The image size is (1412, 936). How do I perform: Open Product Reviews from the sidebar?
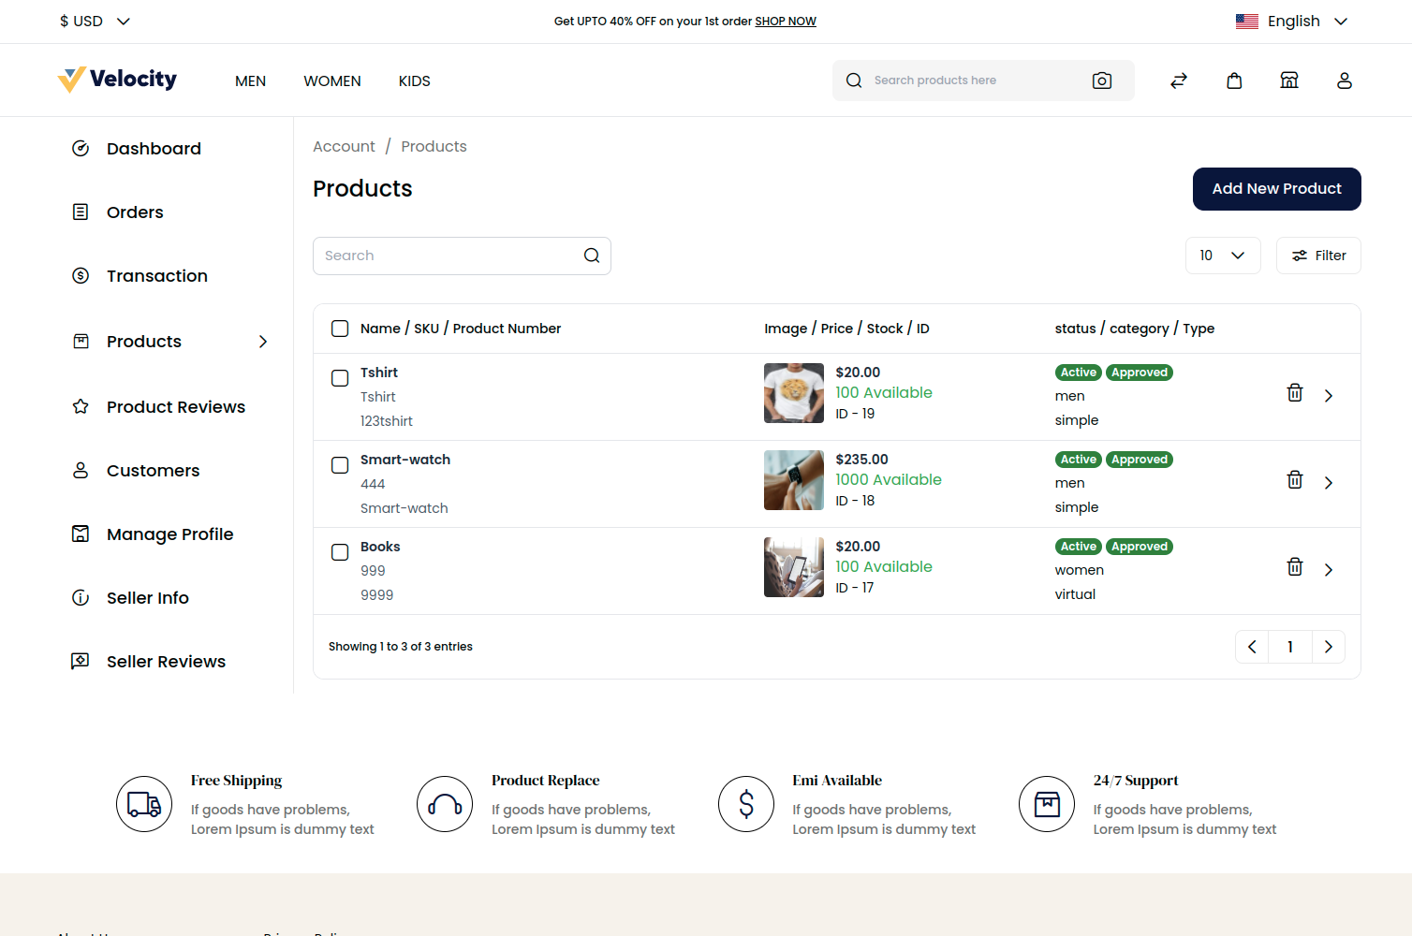(x=175, y=406)
